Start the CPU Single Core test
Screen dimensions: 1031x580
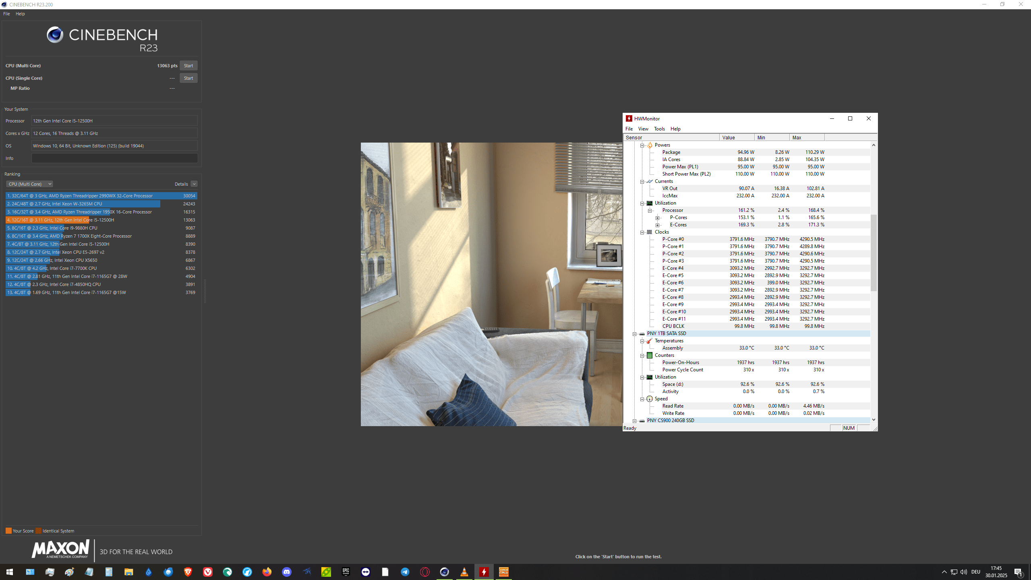(188, 78)
